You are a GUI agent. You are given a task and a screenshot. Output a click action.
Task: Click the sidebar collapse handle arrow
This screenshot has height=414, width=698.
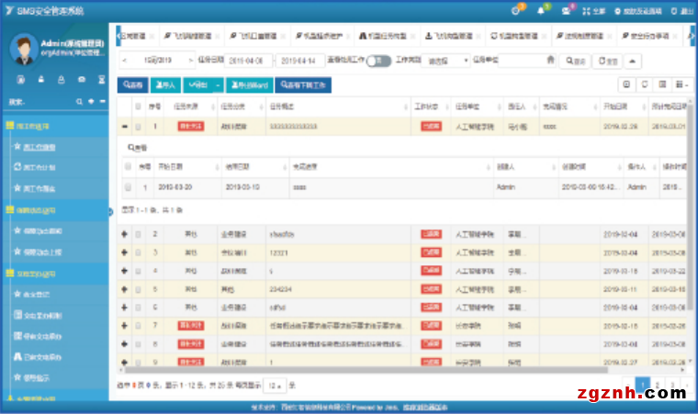click(111, 210)
